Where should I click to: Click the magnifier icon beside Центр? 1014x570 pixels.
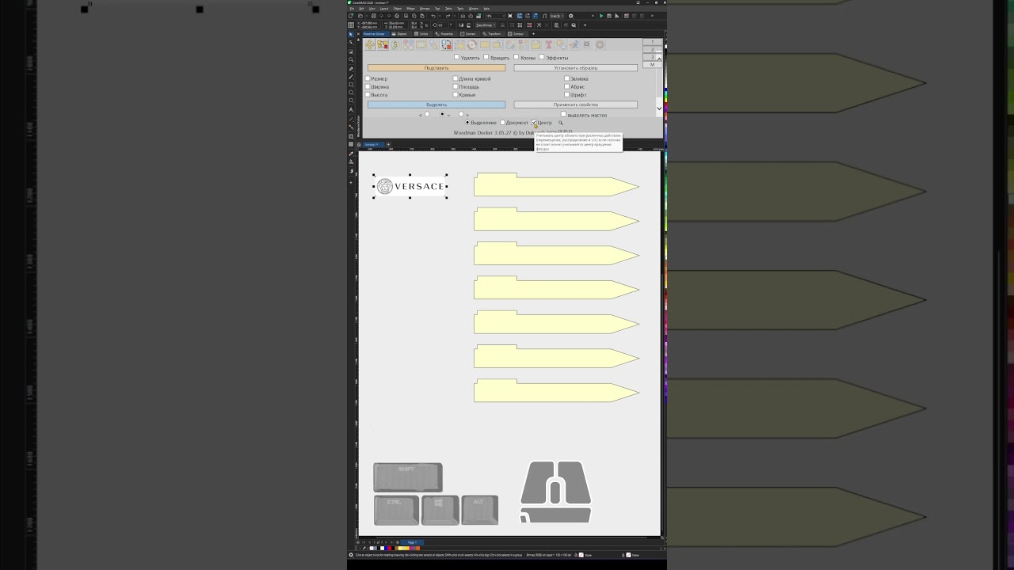[x=560, y=123]
